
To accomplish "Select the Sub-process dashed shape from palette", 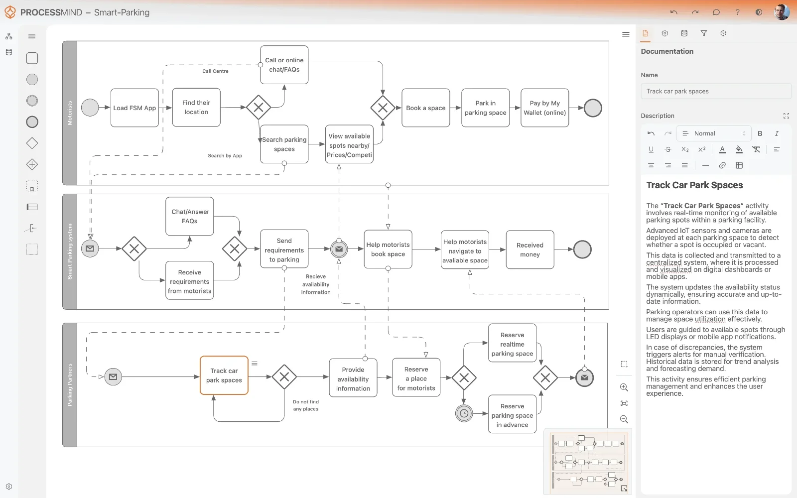I will 32,186.
